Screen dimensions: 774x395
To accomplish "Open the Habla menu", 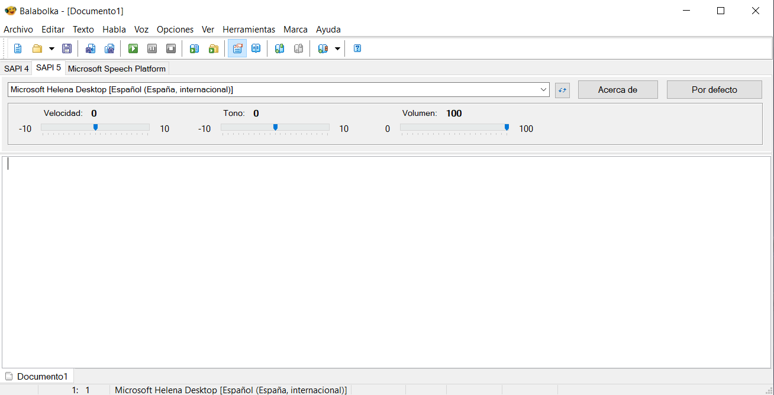I will (x=114, y=30).
